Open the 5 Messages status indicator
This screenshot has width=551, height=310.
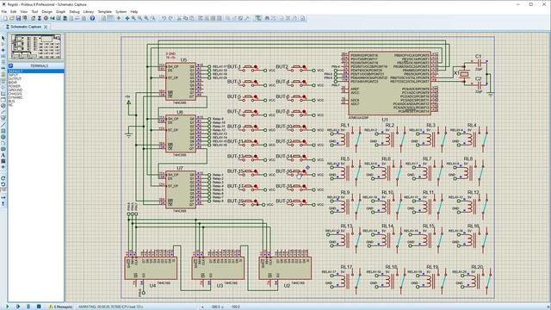click(60, 307)
